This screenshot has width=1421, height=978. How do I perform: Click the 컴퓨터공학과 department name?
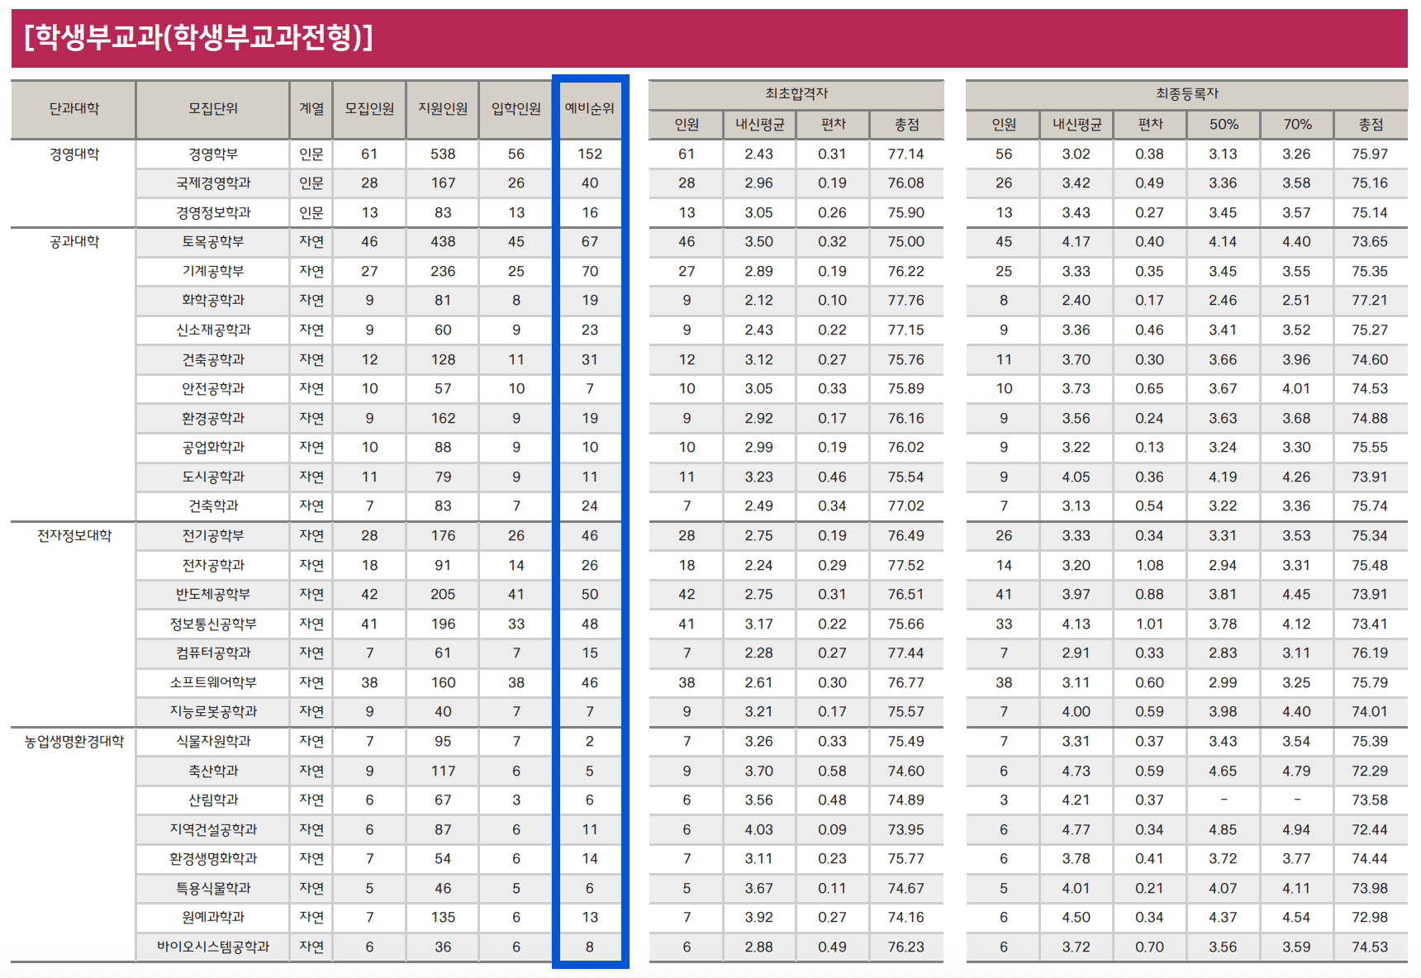tap(213, 653)
